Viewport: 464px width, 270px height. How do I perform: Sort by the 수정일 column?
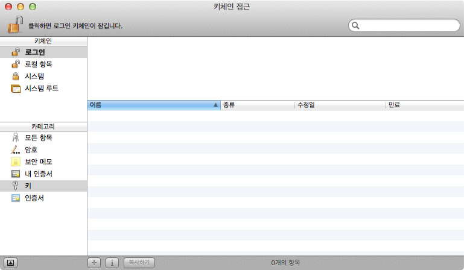pyautogui.click(x=340, y=105)
